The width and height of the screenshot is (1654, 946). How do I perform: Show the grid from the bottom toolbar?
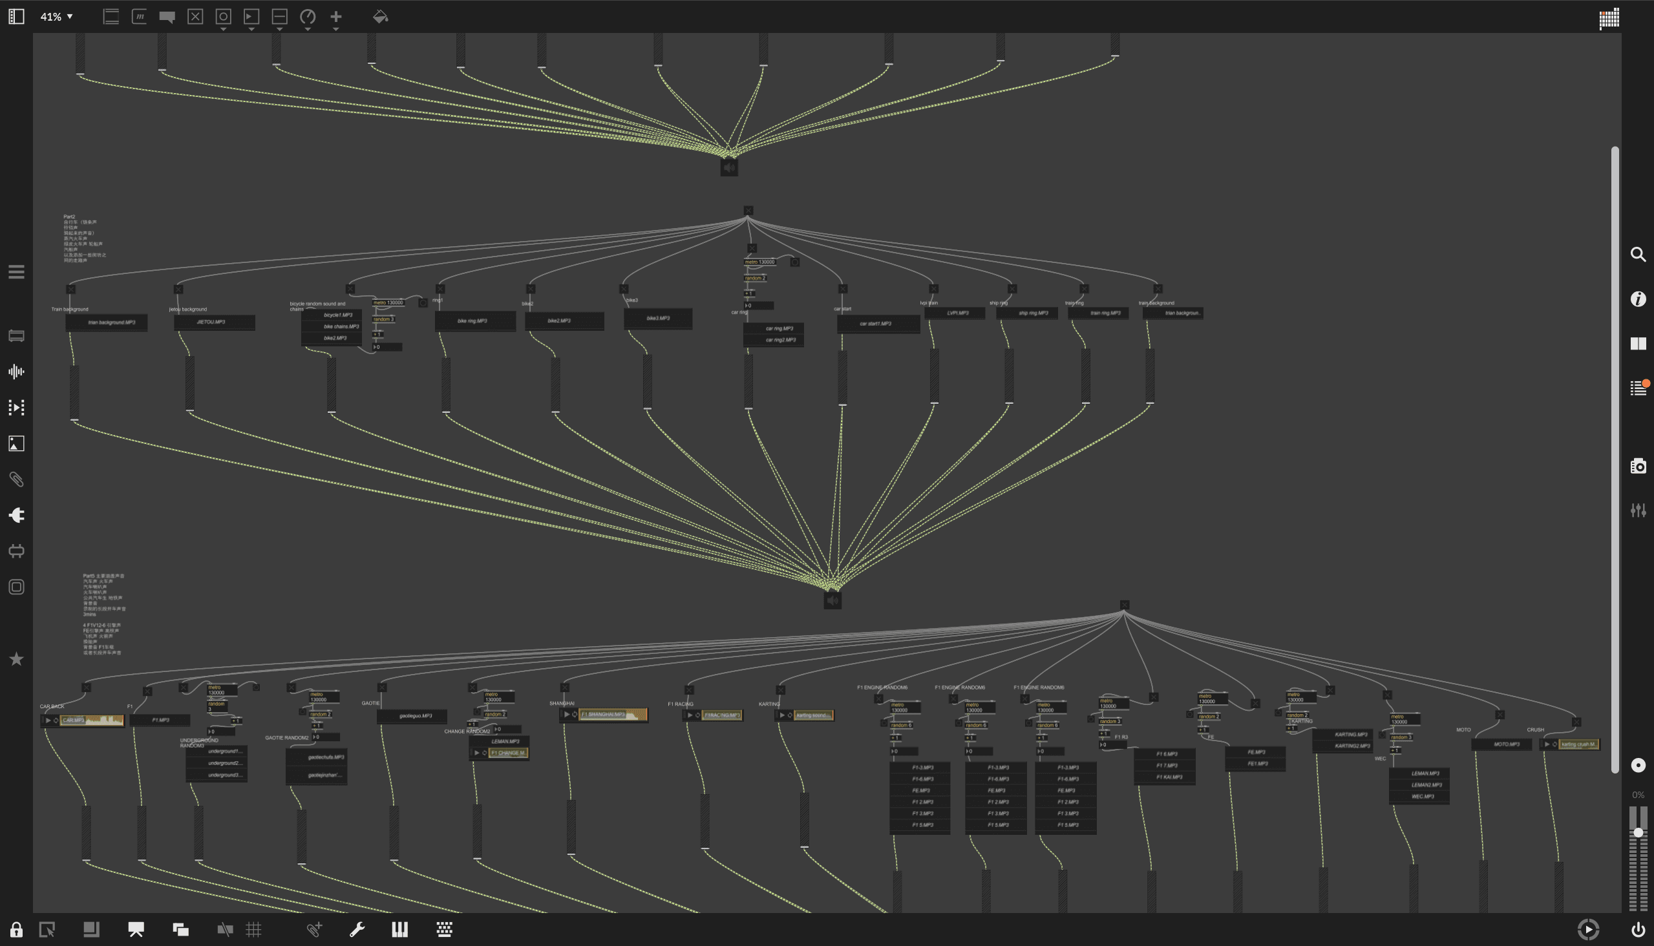click(x=253, y=930)
